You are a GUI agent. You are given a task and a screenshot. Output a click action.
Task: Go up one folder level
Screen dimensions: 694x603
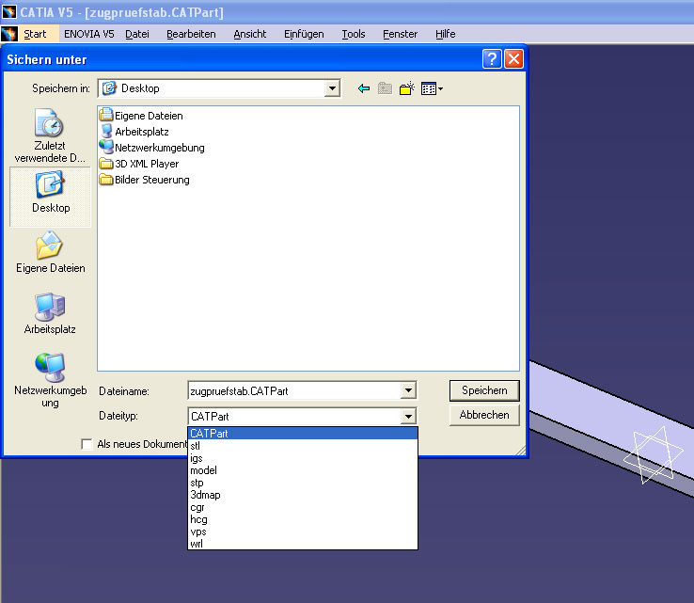click(x=385, y=88)
